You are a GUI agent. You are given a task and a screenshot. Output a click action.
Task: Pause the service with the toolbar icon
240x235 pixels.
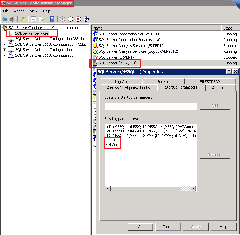coord(71,19)
